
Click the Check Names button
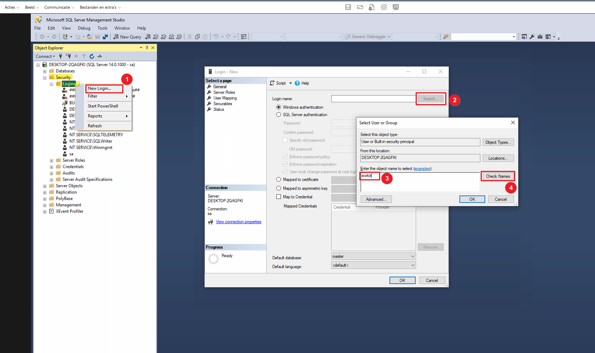point(497,176)
